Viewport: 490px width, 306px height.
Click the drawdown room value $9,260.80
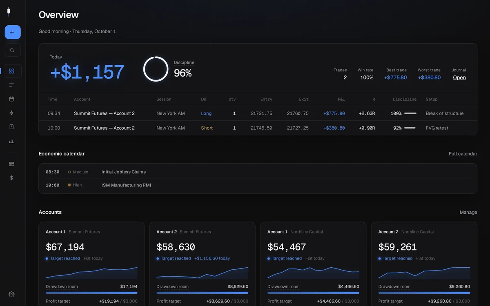click(459, 286)
